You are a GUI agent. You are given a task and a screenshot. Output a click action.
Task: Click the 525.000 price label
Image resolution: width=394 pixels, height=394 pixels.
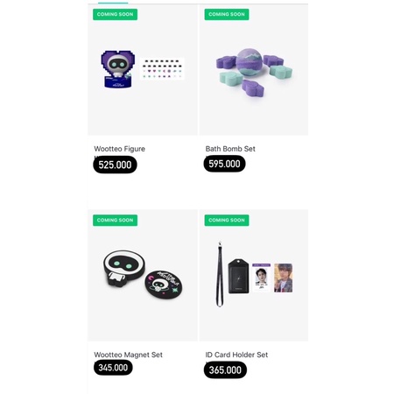click(115, 165)
